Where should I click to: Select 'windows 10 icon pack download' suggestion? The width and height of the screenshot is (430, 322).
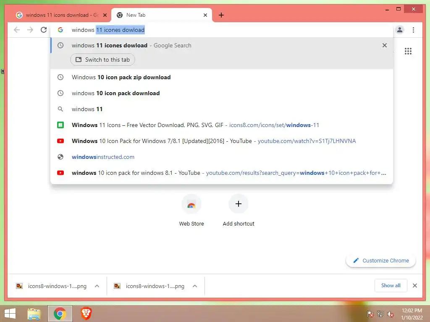(222, 93)
